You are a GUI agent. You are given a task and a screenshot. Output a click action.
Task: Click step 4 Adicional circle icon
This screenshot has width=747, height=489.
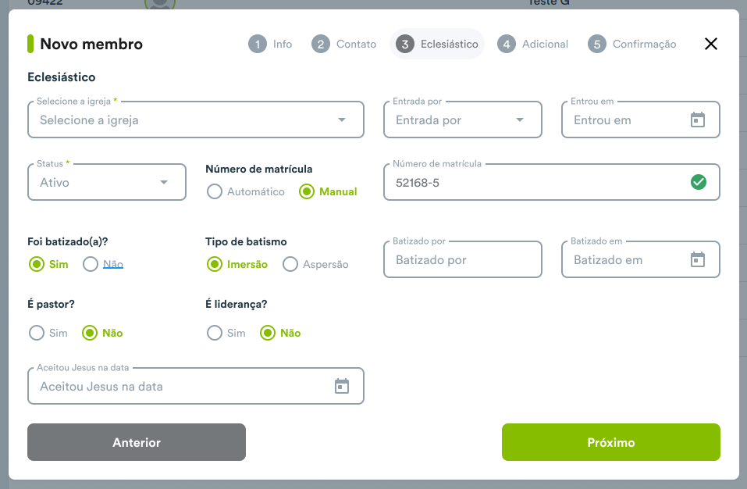[507, 45]
